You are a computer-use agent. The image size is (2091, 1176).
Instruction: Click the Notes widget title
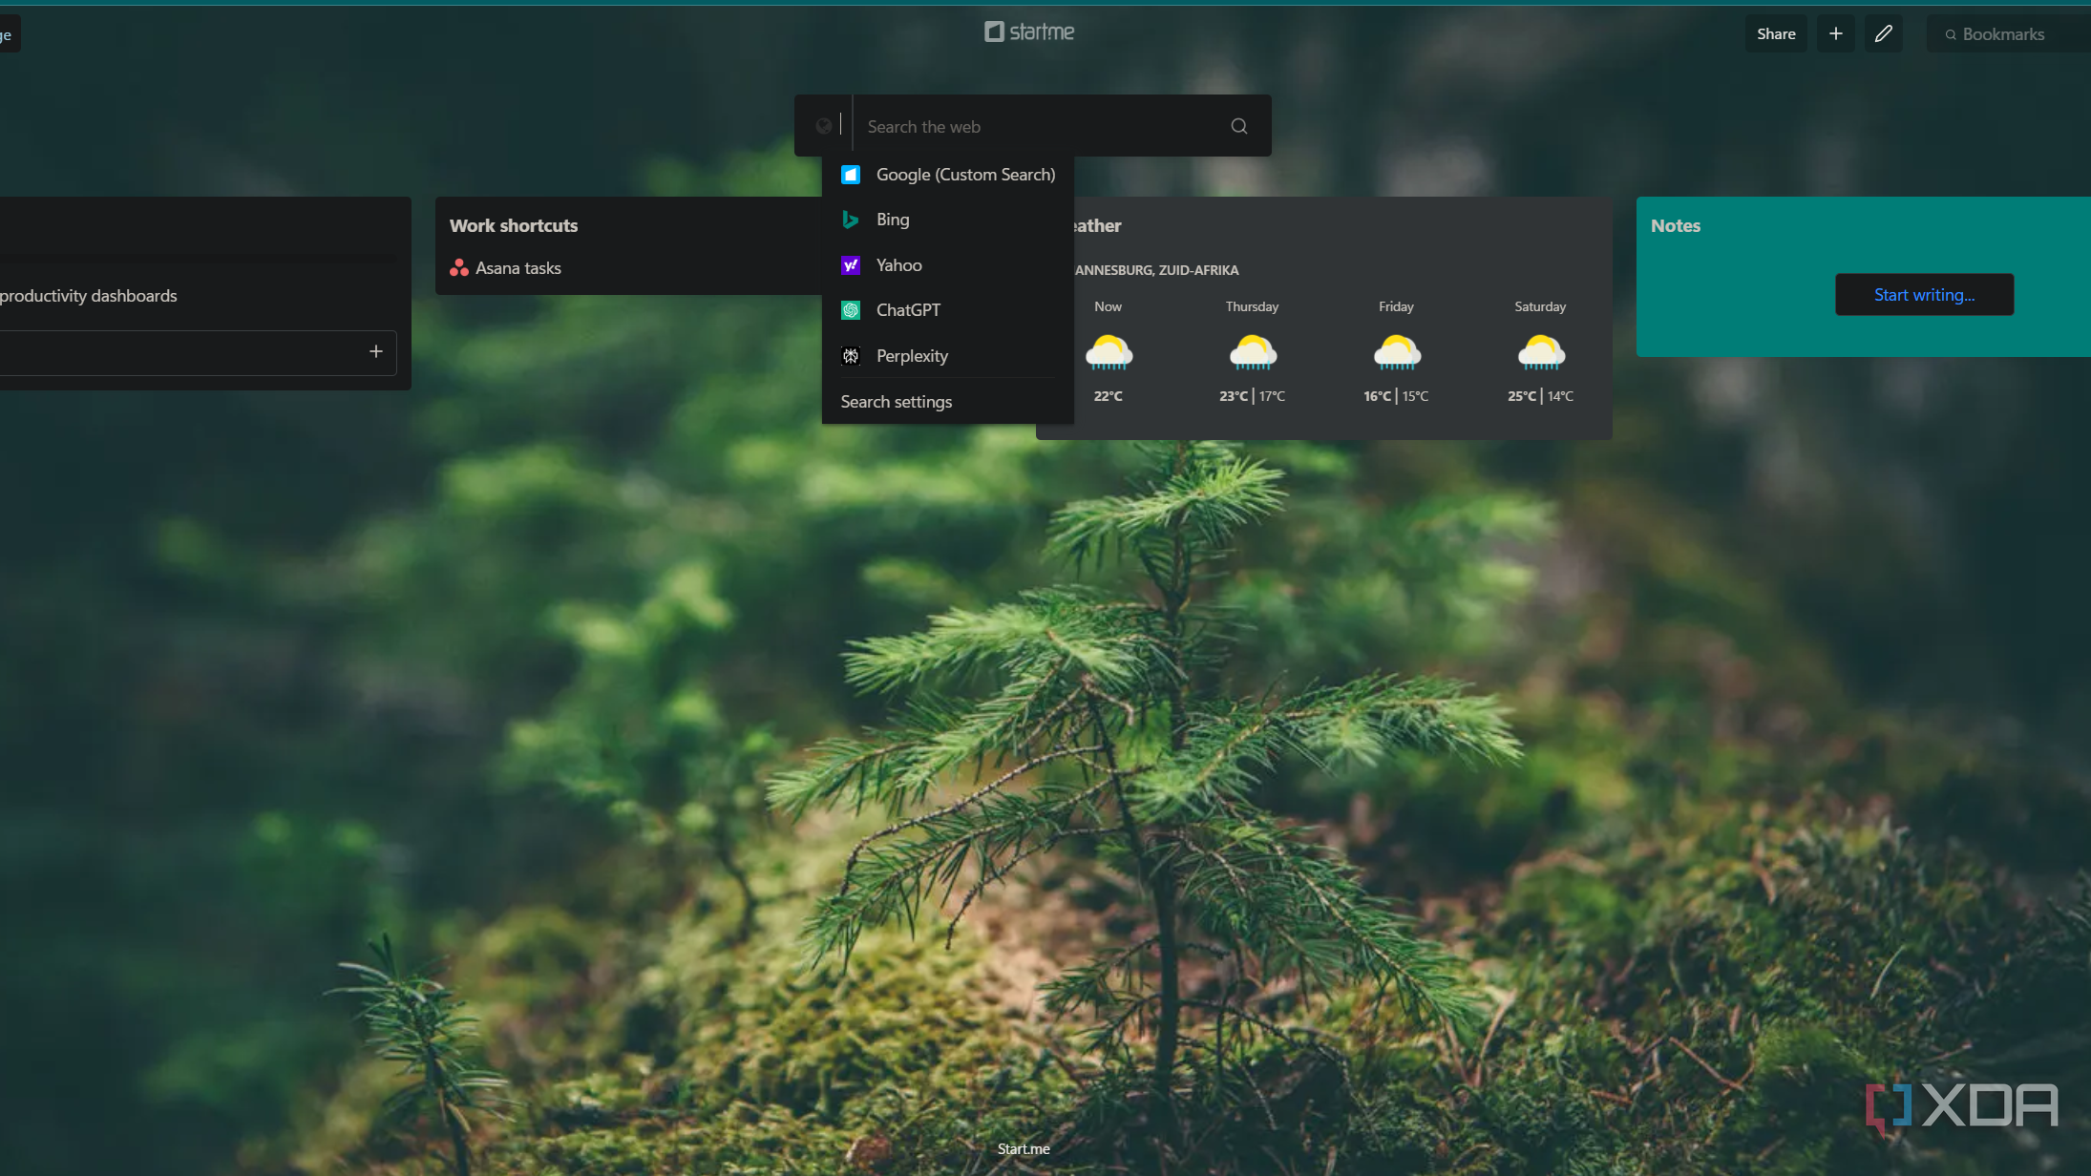(x=1676, y=226)
